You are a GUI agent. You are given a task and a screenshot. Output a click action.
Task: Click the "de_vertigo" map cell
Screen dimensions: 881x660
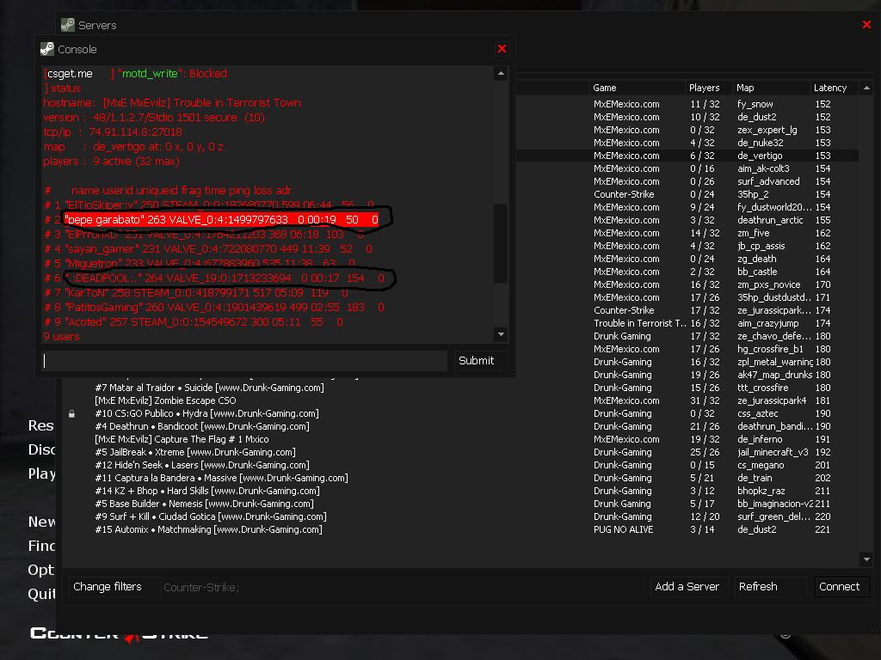click(x=760, y=156)
